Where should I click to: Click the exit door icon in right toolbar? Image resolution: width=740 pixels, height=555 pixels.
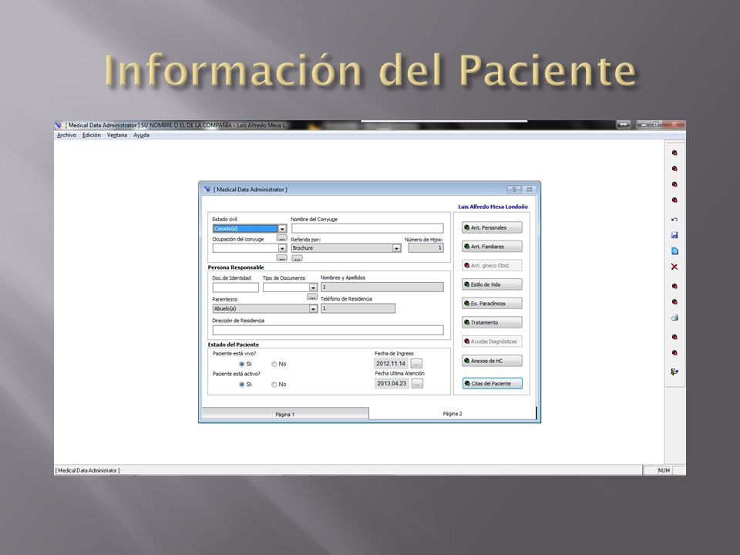pyautogui.click(x=674, y=372)
